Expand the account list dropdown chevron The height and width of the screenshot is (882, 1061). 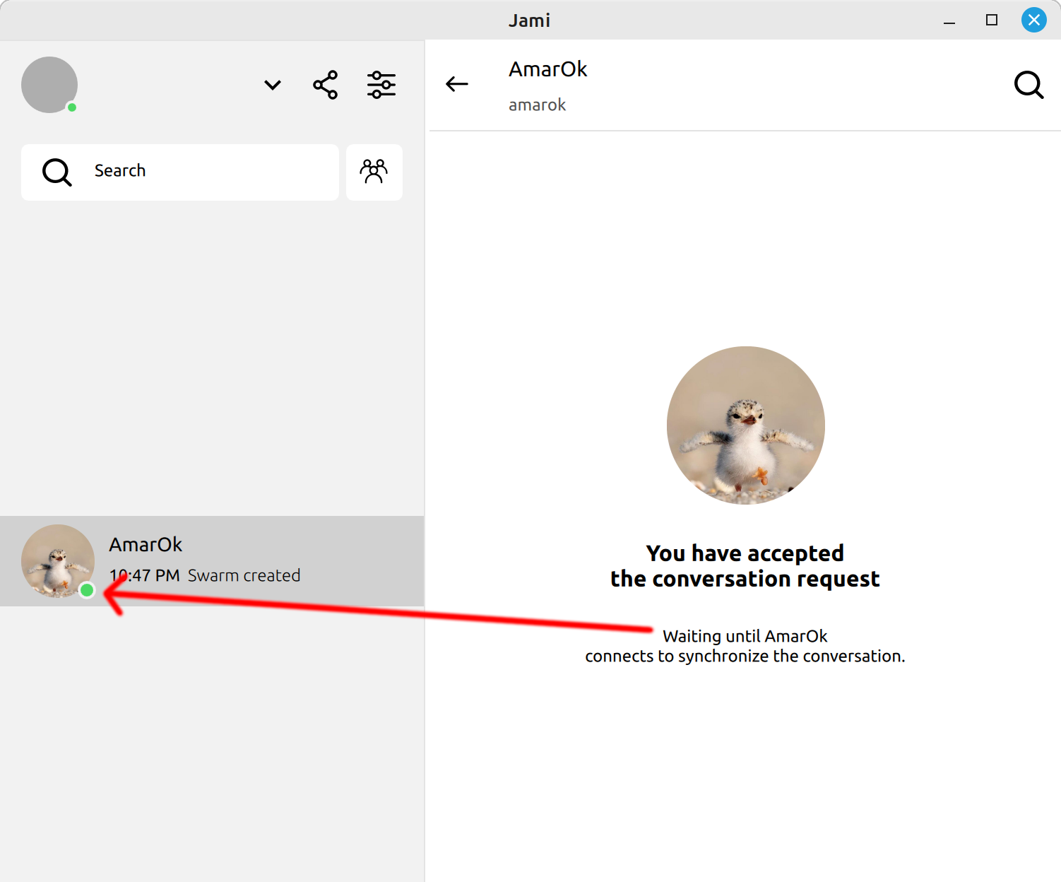point(273,86)
